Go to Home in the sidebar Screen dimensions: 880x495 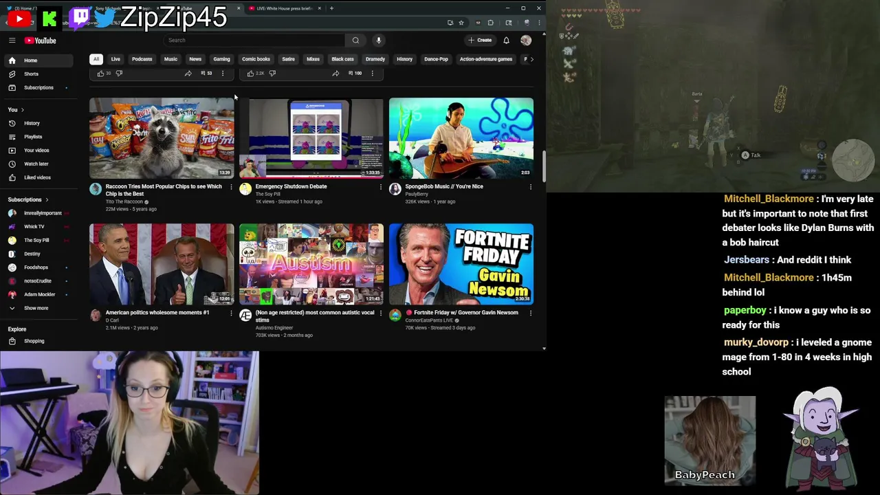[x=39, y=60]
